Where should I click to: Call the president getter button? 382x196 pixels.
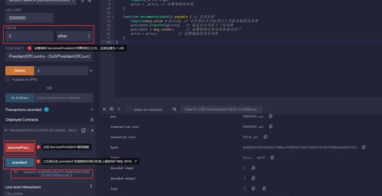[x=20, y=163]
